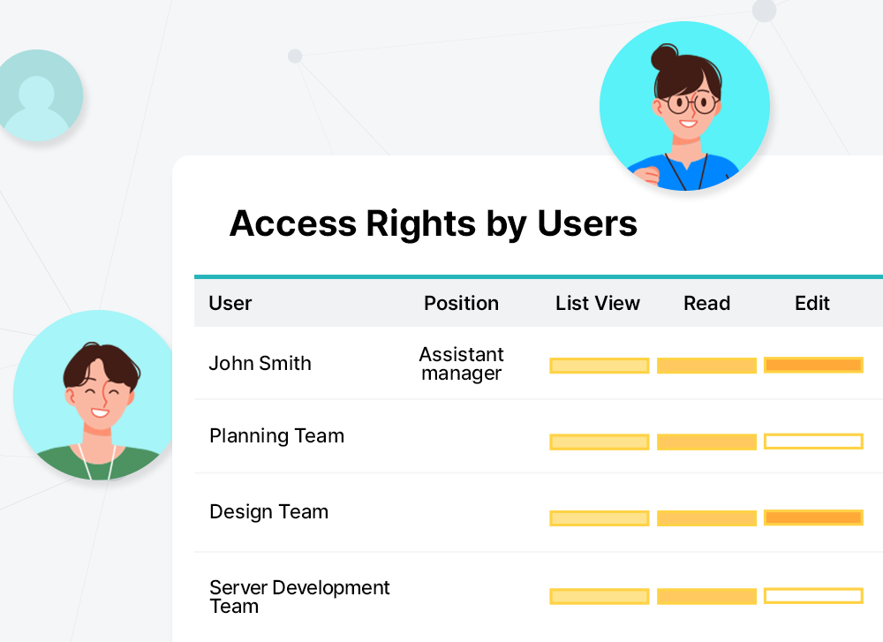The image size is (883, 642).
Task: Open the Server Development Team entry
Action: 299,596
